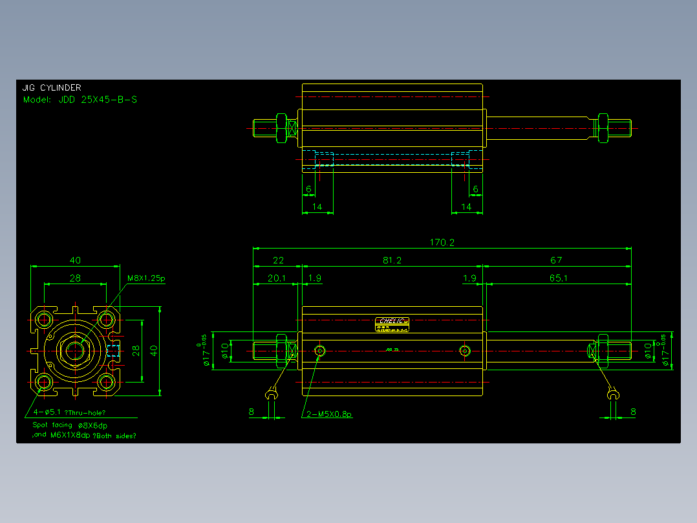Select the Model JDD 25X45-B-S label
697x523 pixels.
(x=80, y=100)
